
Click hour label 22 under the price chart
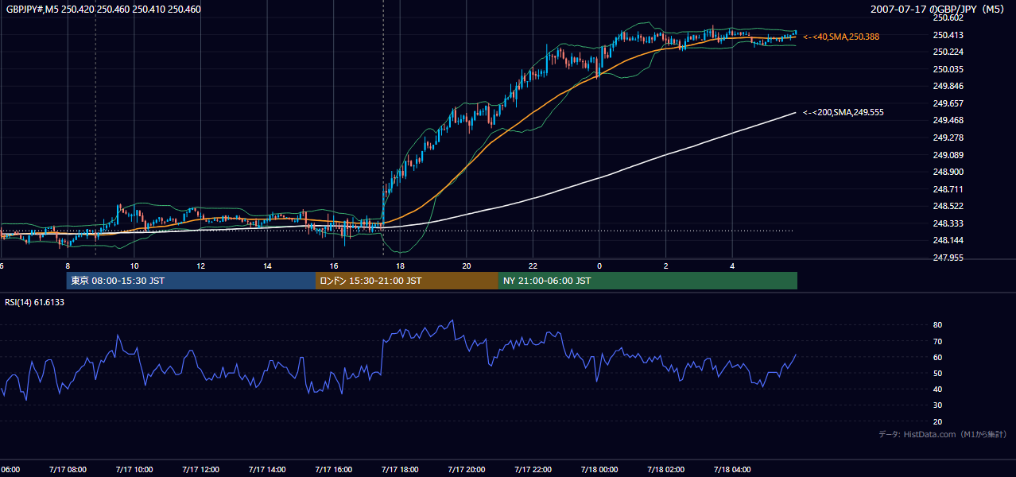pyautogui.click(x=533, y=266)
